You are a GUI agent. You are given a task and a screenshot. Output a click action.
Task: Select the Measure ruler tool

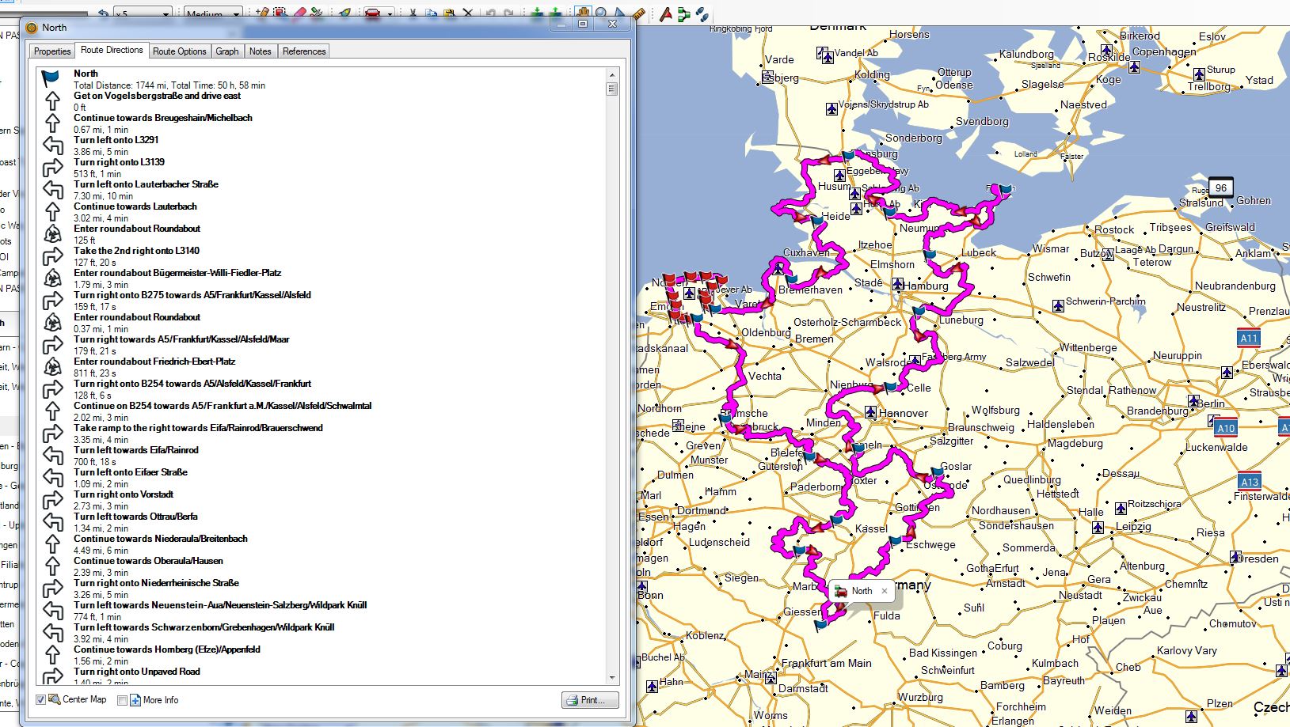pos(638,13)
